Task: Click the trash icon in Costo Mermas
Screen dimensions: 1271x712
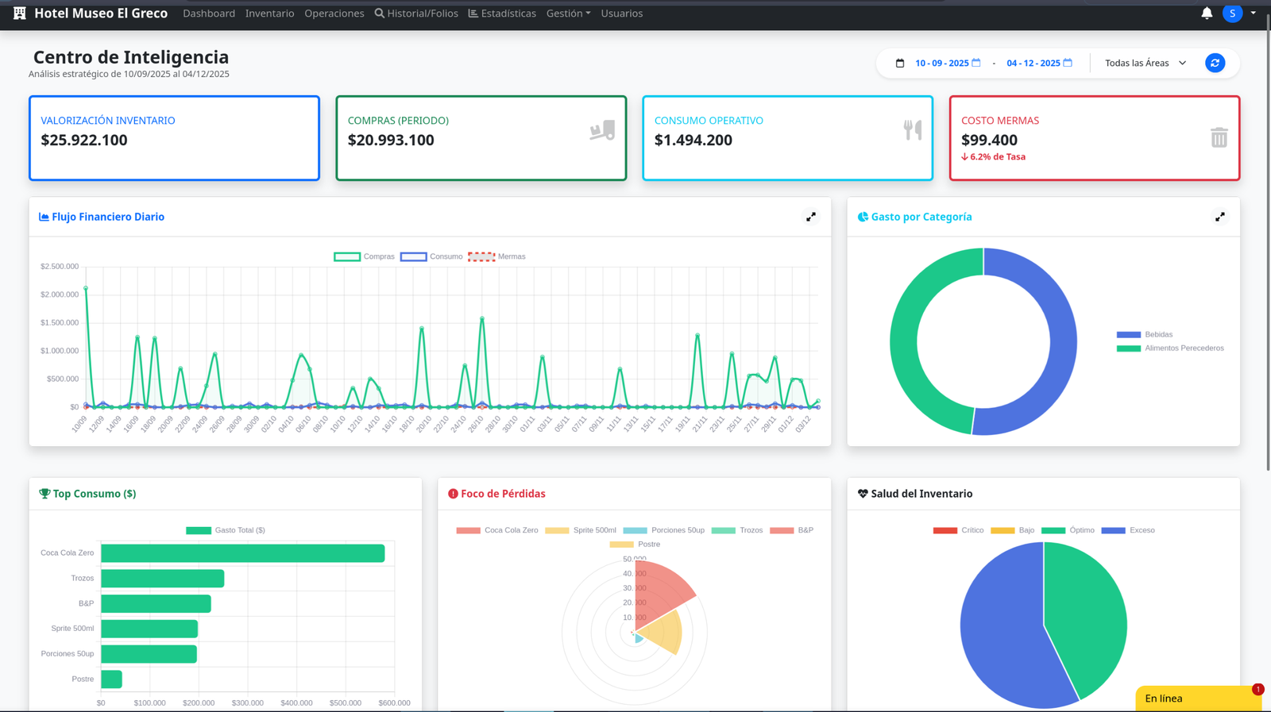Action: [x=1219, y=137]
